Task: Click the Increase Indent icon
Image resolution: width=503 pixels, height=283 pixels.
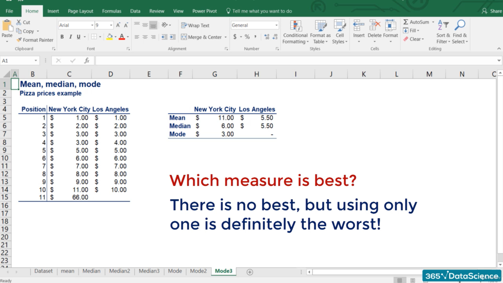Action: [173, 37]
